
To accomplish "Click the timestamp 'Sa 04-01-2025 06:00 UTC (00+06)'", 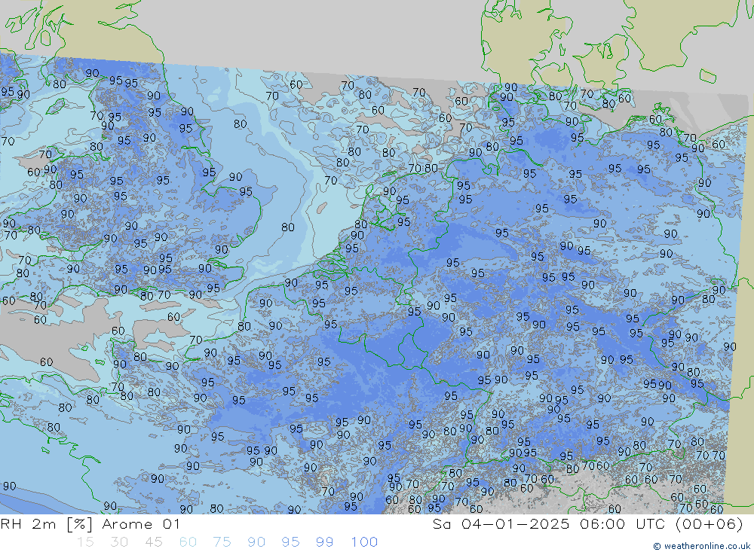I will 587,523.
